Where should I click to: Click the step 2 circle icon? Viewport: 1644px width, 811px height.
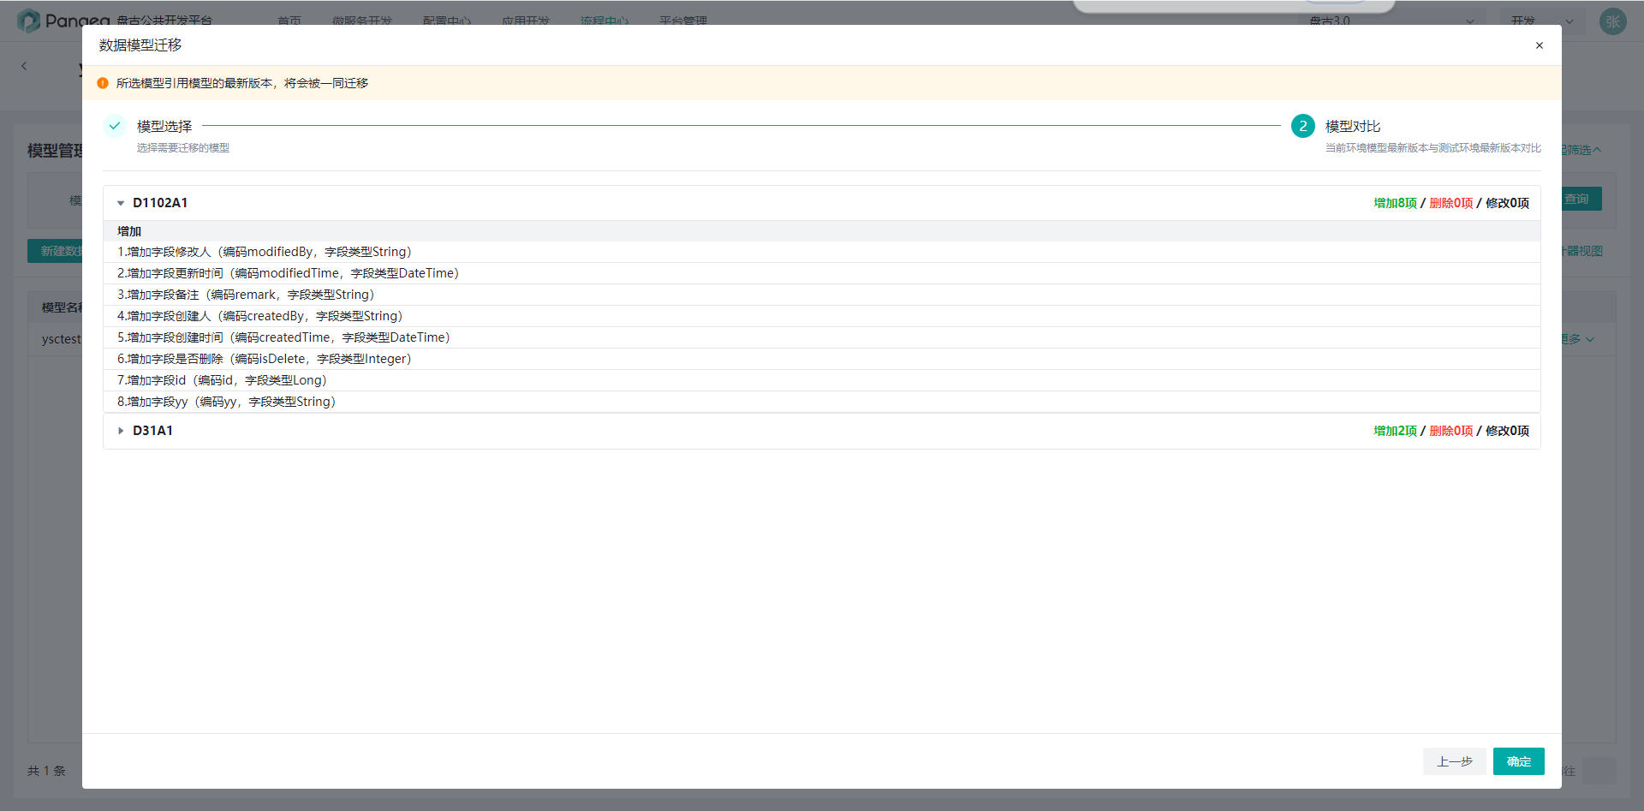pyautogui.click(x=1303, y=126)
